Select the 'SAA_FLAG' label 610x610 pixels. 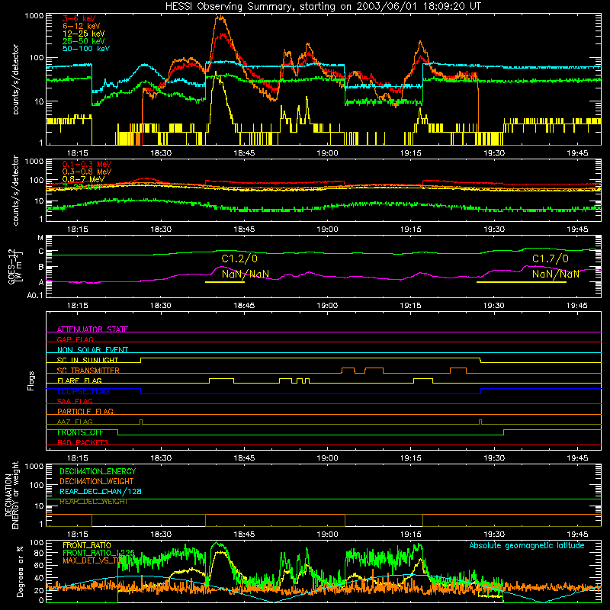point(75,401)
